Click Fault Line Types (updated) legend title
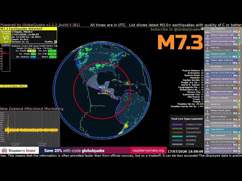 coord(187,119)
